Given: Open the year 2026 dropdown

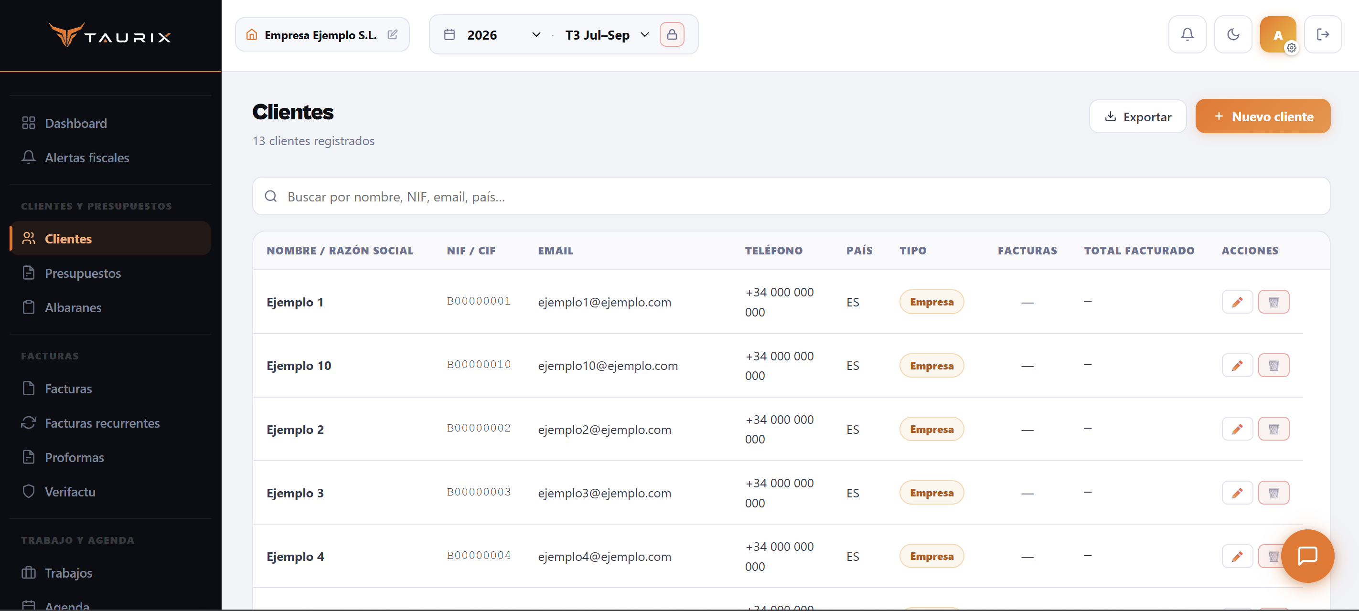Looking at the screenshot, I should (x=504, y=35).
